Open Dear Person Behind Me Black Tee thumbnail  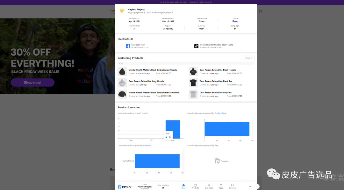click(x=193, y=83)
